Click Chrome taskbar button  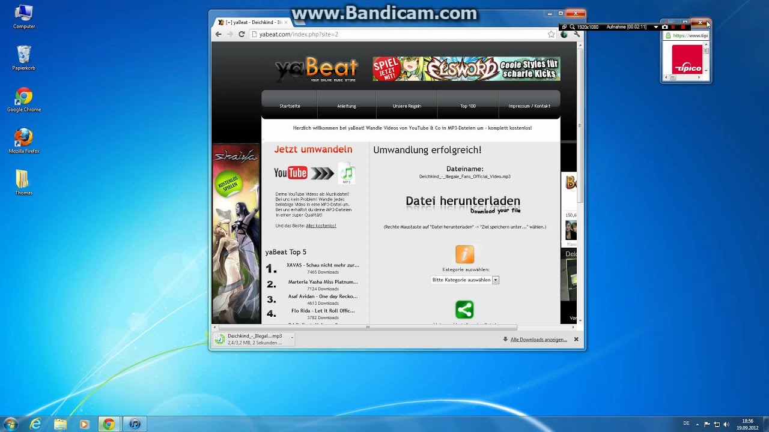click(x=109, y=424)
